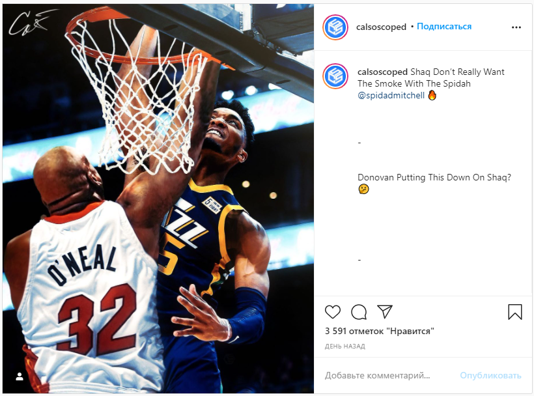Open the calsoscoped username in the caption

pos(382,72)
